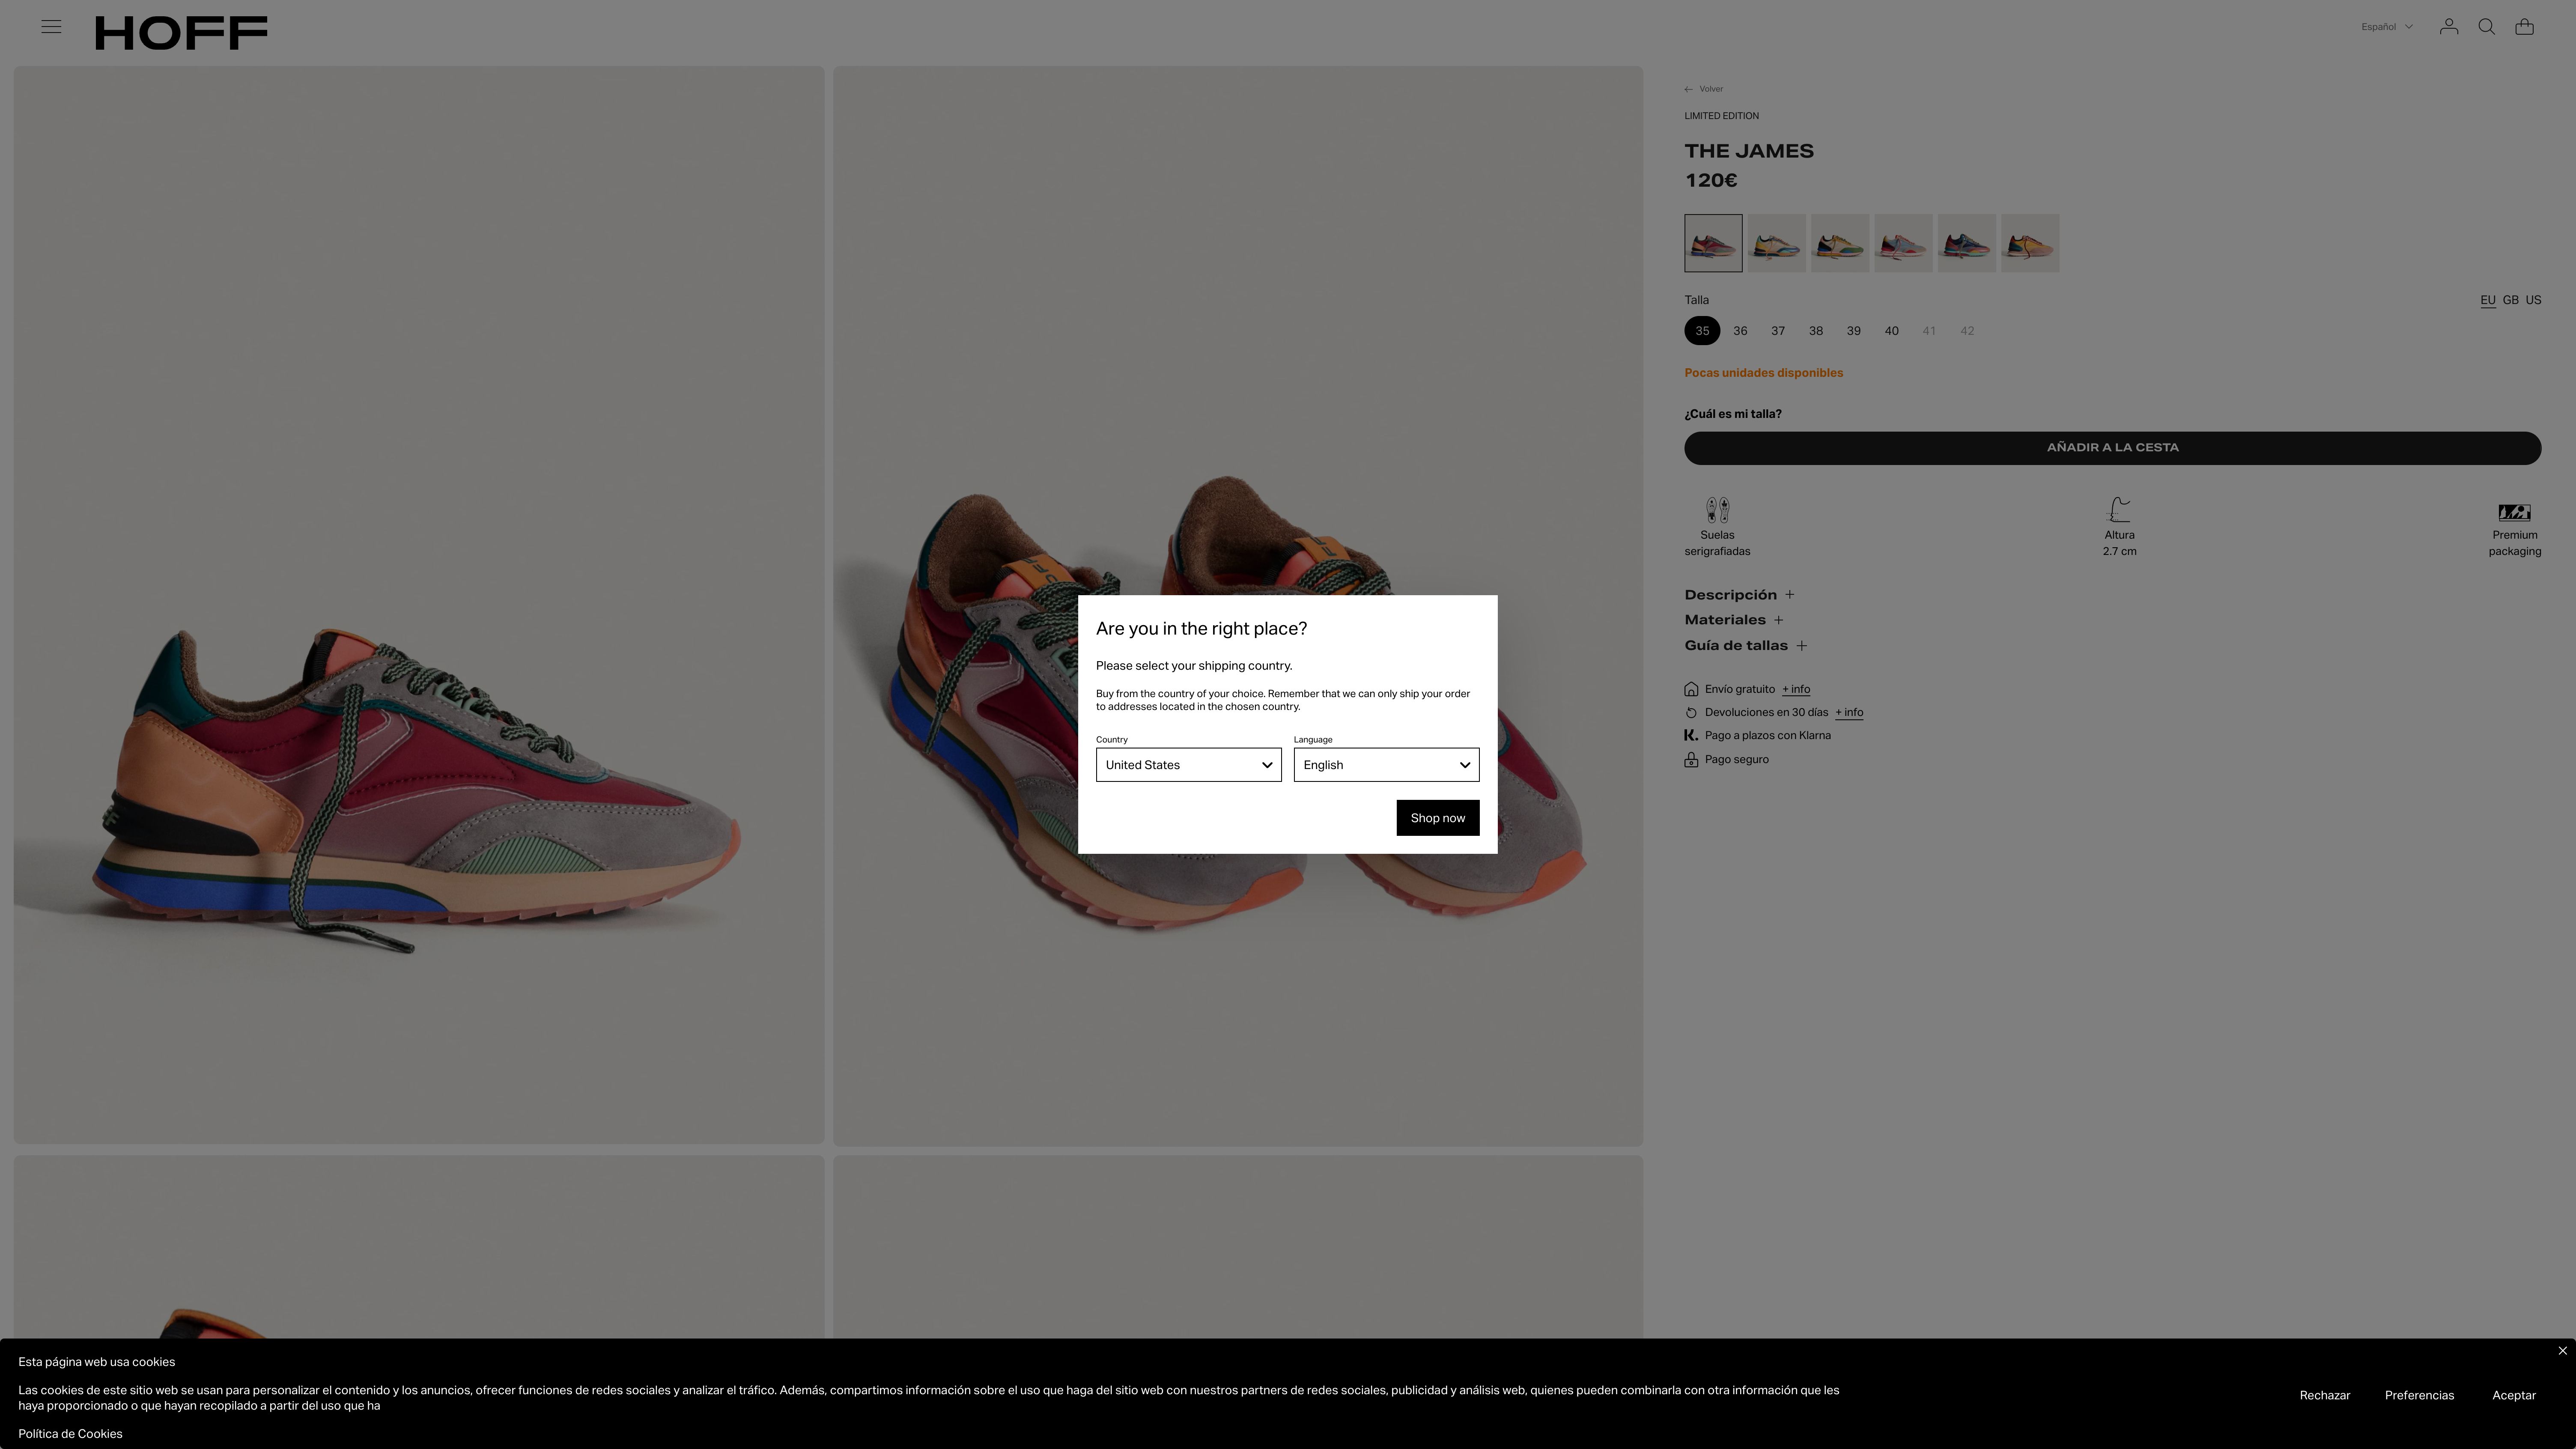2576x1449 pixels.
Task: Select size 39
Action: pos(1853,331)
